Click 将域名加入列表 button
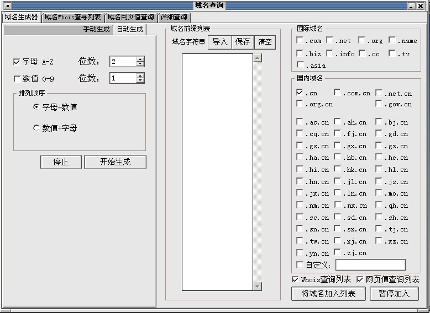Image resolution: width=430 pixels, height=313 pixels. coord(328,293)
